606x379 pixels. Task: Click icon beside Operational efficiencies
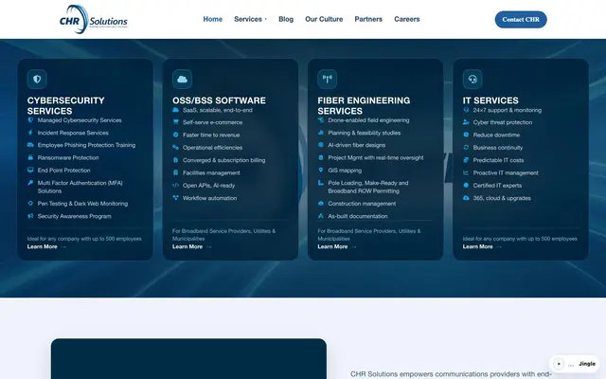click(x=175, y=147)
